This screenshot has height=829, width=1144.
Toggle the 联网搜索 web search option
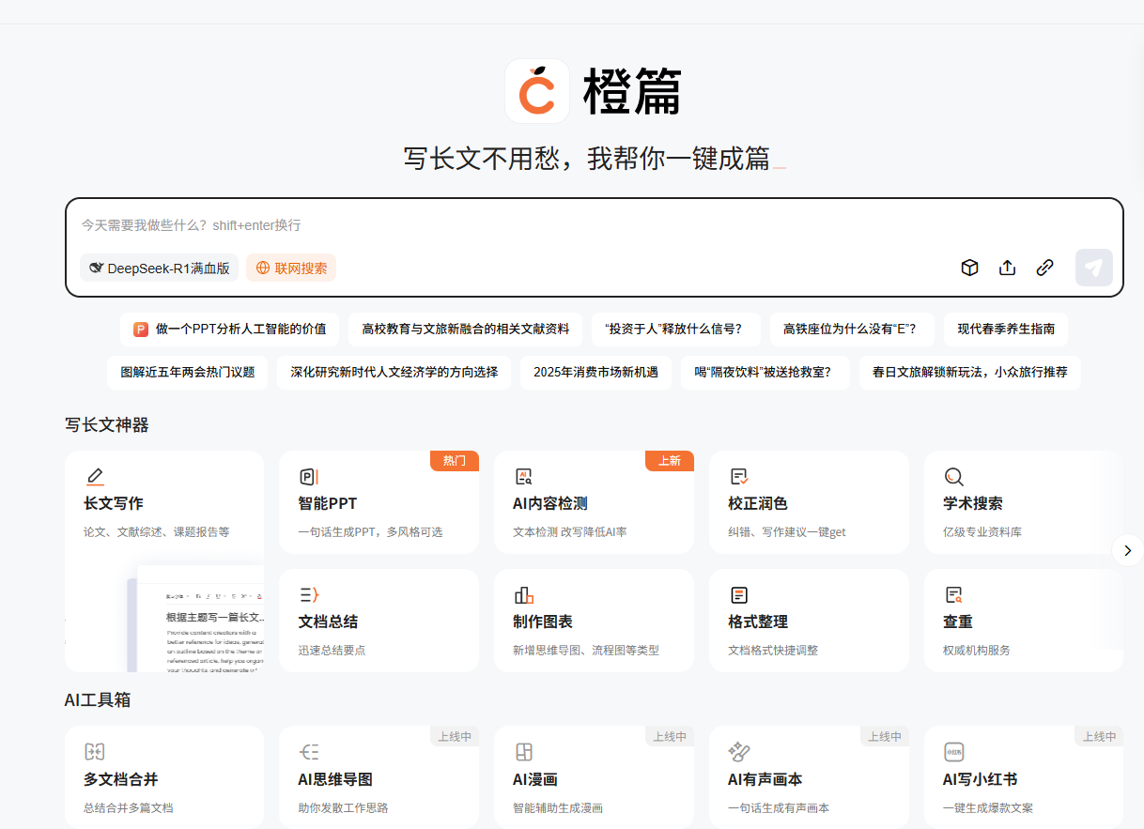[x=291, y=268]
